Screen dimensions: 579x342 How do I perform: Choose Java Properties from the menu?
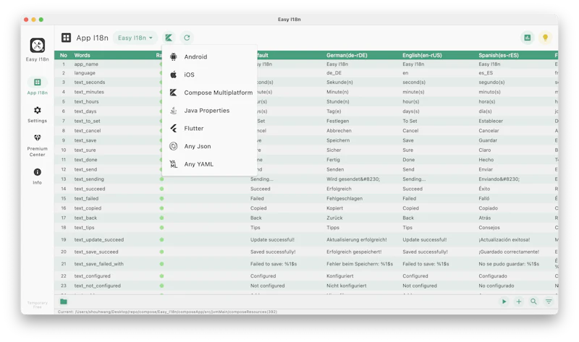pyautogui.click(x=209, y=111)
